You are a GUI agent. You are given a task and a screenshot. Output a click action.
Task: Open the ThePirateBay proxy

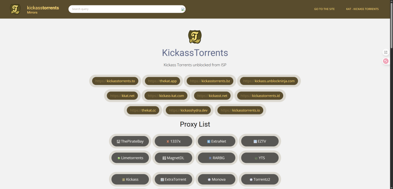pyautogui.click(x=130, y=141)
